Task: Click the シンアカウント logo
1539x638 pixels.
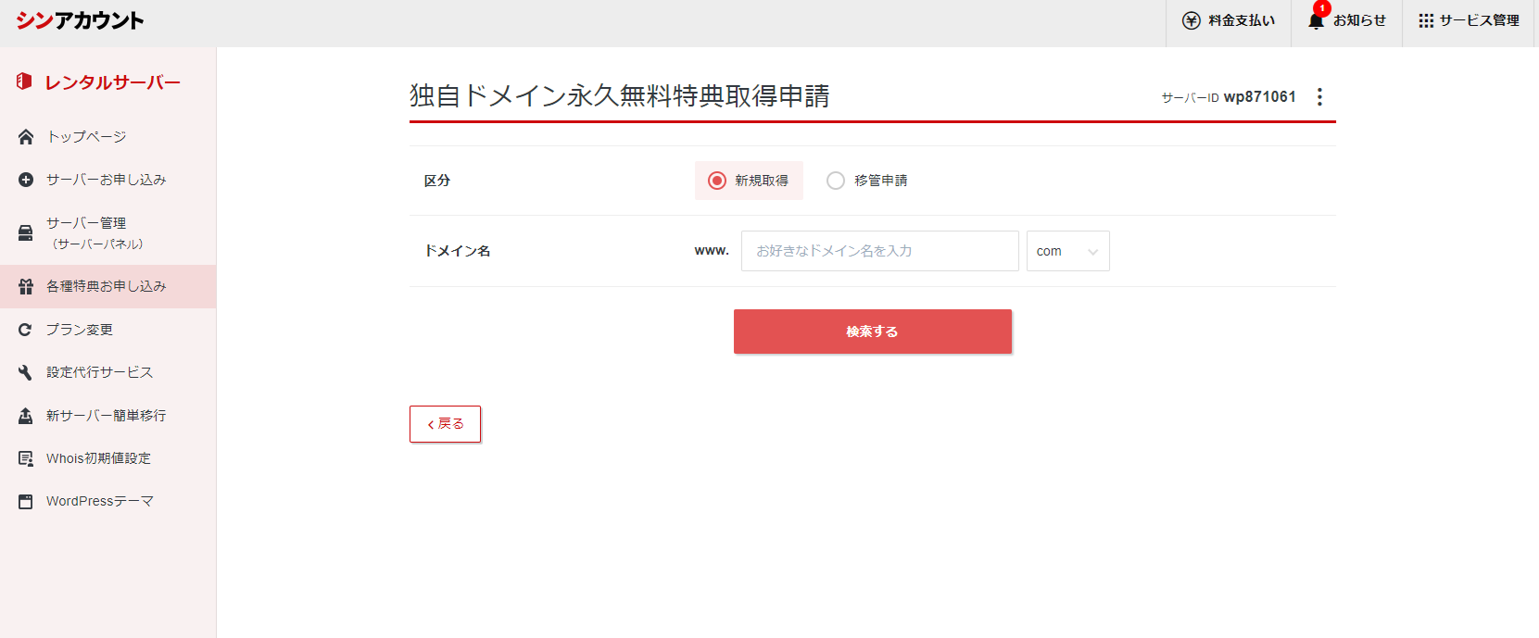Action: (x=80, y=20)
